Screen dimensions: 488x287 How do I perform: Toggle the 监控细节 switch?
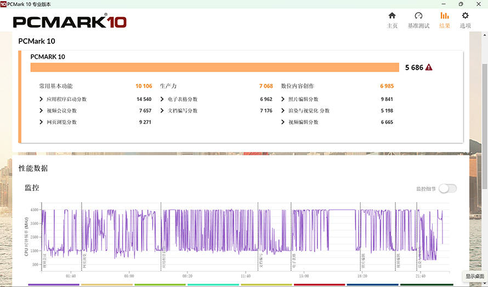point(448,189)
